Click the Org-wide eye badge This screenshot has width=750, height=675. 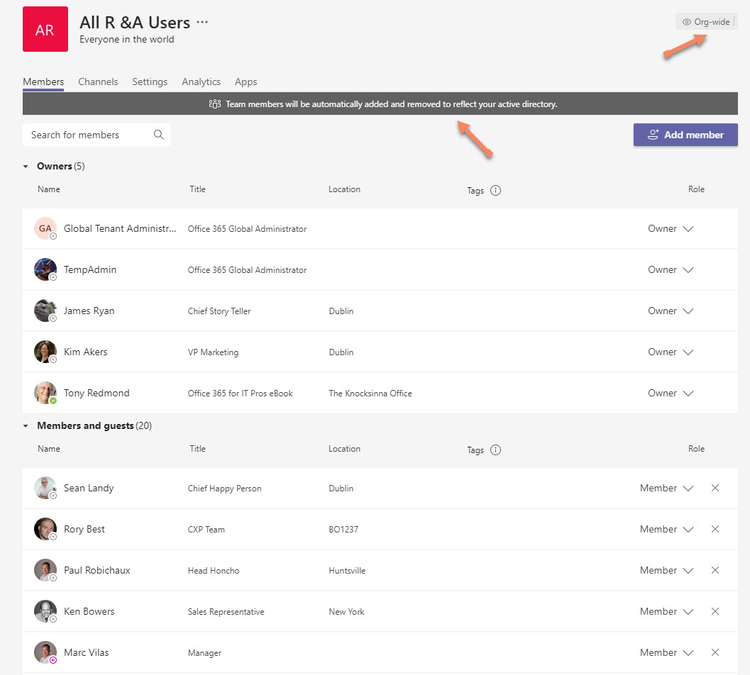[705, 22]
